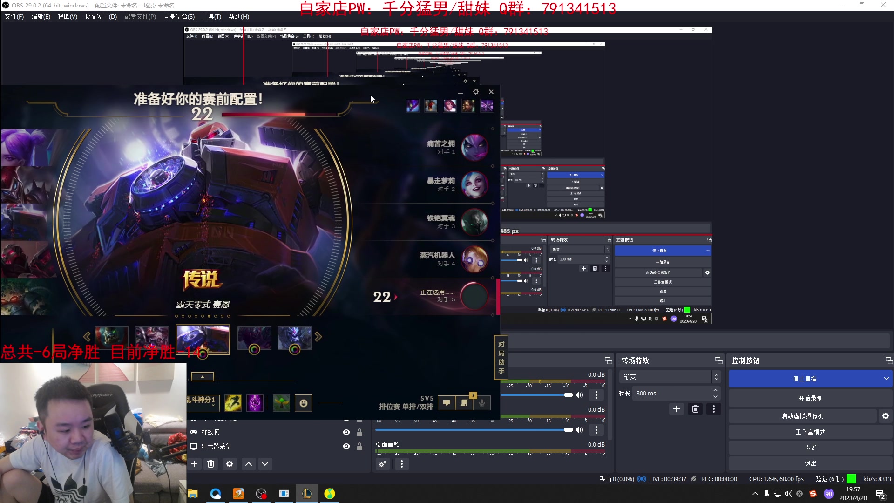This screenshot has height=503, width=894.
Task: Pop out the Audio Mixer dock
Action: 609,360
